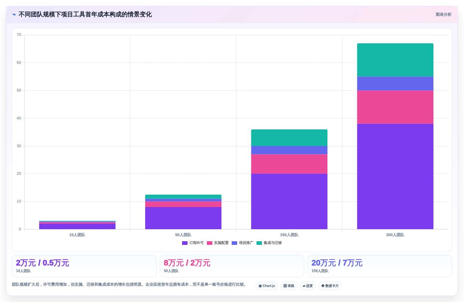The image size is (464, 302).
Task: Toggle the 实施配置 legend swatch
Action: coord(210,243)
